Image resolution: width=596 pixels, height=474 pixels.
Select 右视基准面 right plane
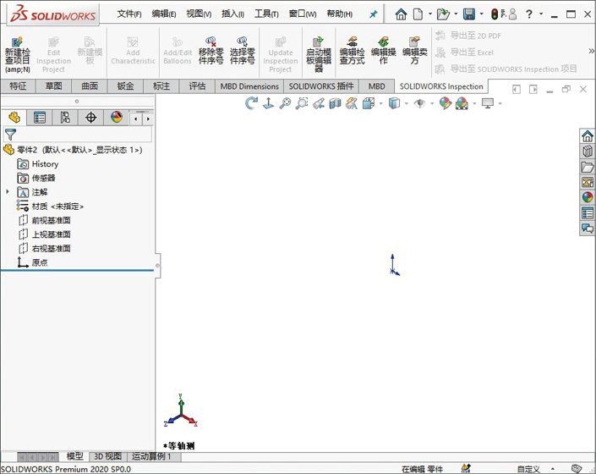[45, 248]
